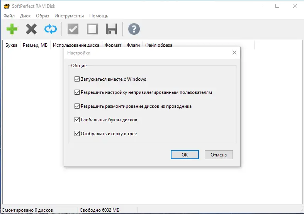Image resolution: width=304 pixels, height=214 pixels.
Task: Close the SoftPerfect RAM Disk main window
Action: point(295,6)
